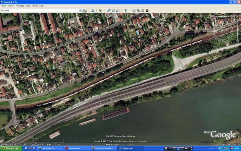The width and height of the screenshot is (241, 151).
Task: Toggle the sidebar panel icon
Action: pos(92,10)
